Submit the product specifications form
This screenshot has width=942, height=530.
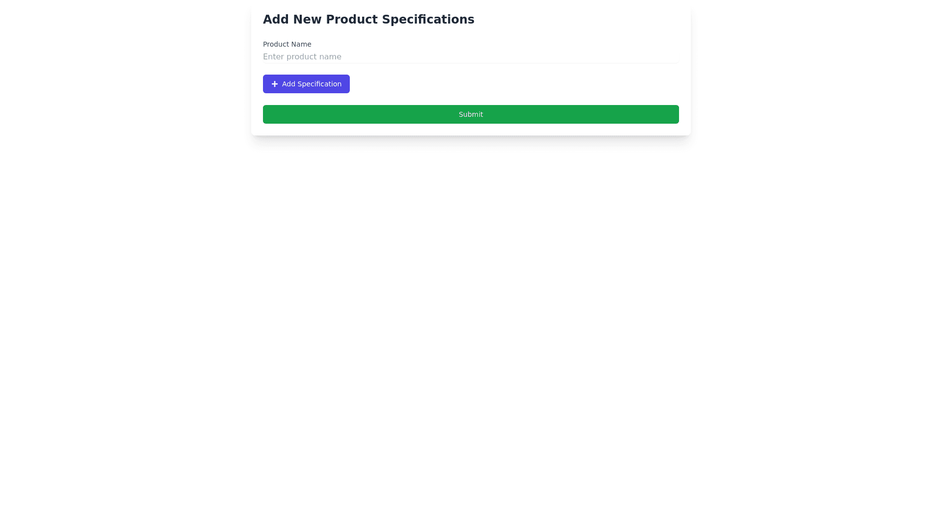(471, 114)
